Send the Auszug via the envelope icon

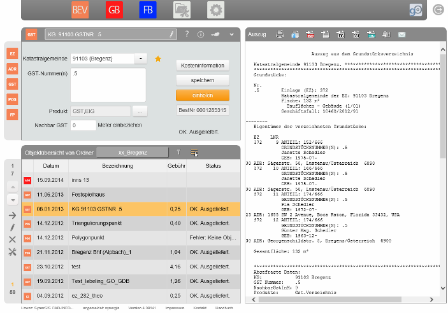401,34
